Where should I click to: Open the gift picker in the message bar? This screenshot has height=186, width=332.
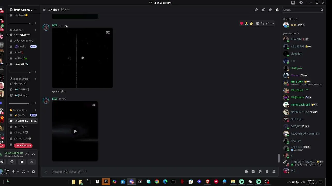pos(246,172)
